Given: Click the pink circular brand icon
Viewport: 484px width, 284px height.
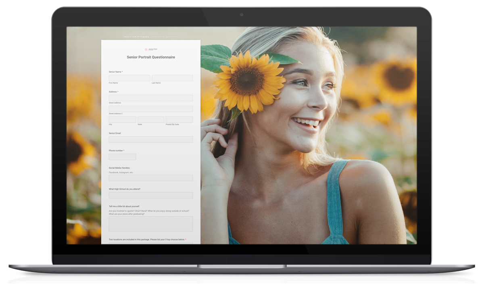Looking at the screenshot, I should [x=146, y=49].
